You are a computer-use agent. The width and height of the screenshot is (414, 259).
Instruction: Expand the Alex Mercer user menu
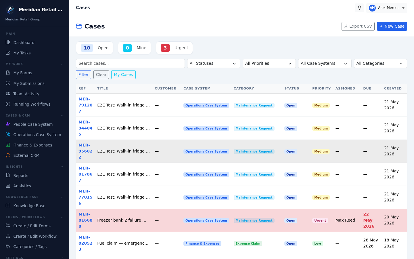(387, 8)
